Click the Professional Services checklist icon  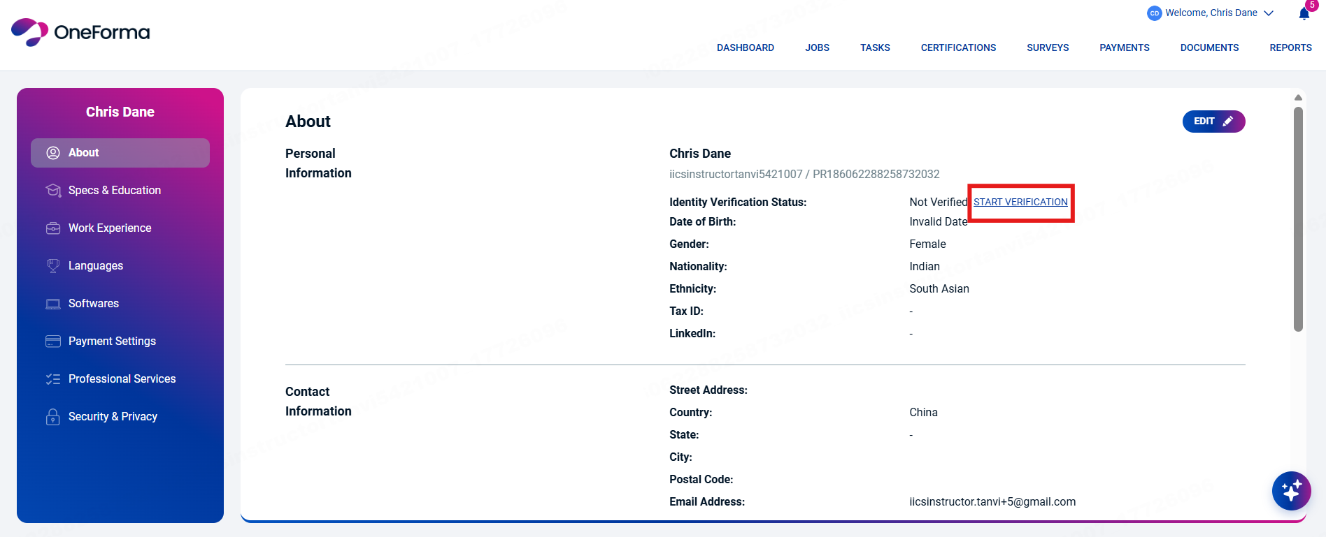click(x=53, y=379)
